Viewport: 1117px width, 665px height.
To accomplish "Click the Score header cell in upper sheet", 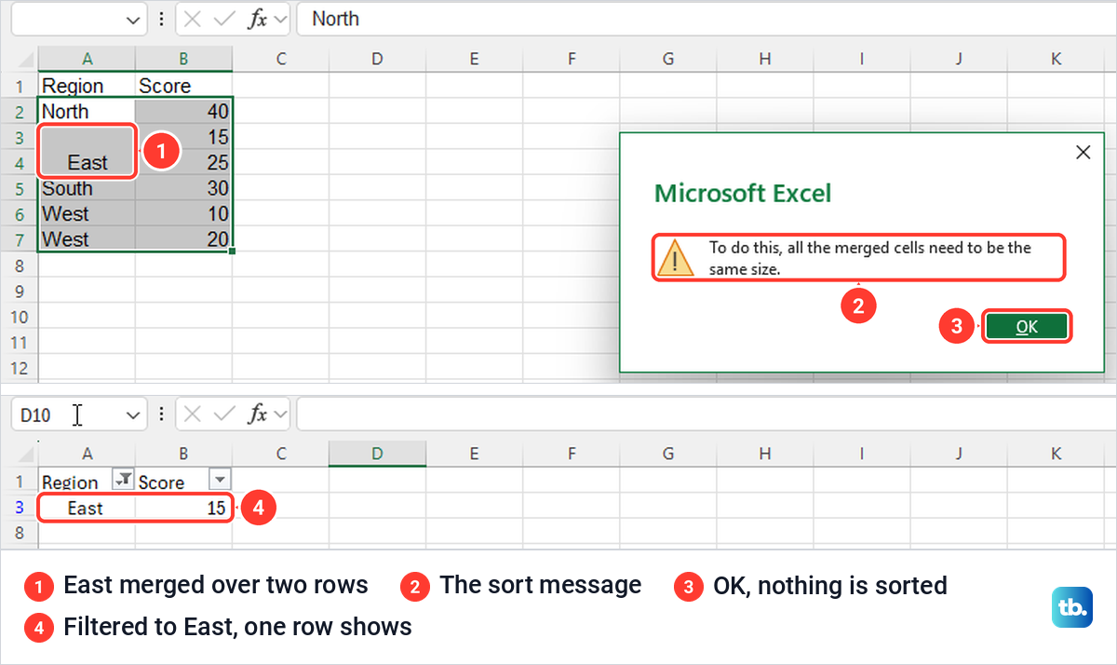I will click(x=184, y=86).
